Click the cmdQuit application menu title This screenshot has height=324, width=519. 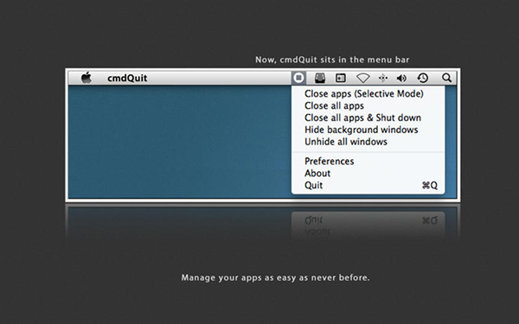point(127,78)
